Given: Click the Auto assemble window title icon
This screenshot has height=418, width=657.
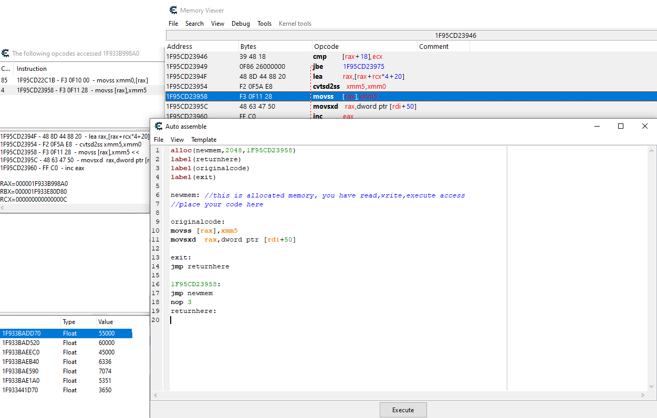Looking at the screenshot, I should tap(158, 127).
